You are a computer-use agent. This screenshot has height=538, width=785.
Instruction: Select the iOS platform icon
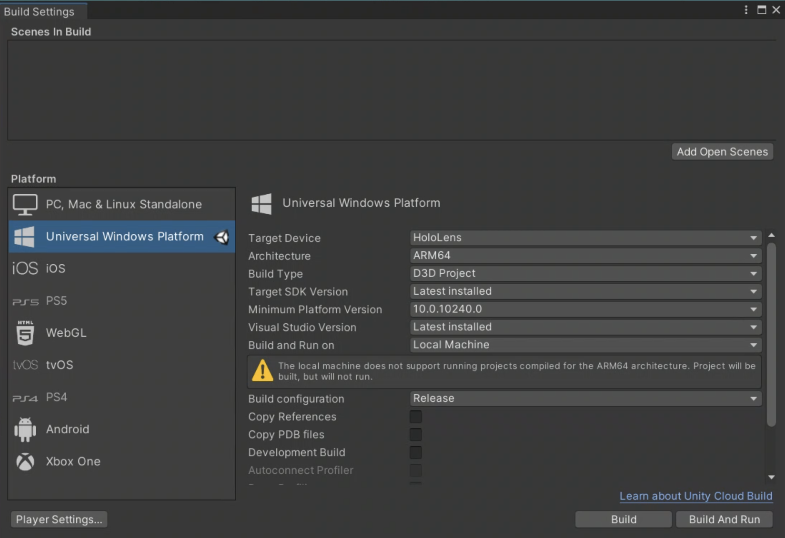click(x=25, y=269)
